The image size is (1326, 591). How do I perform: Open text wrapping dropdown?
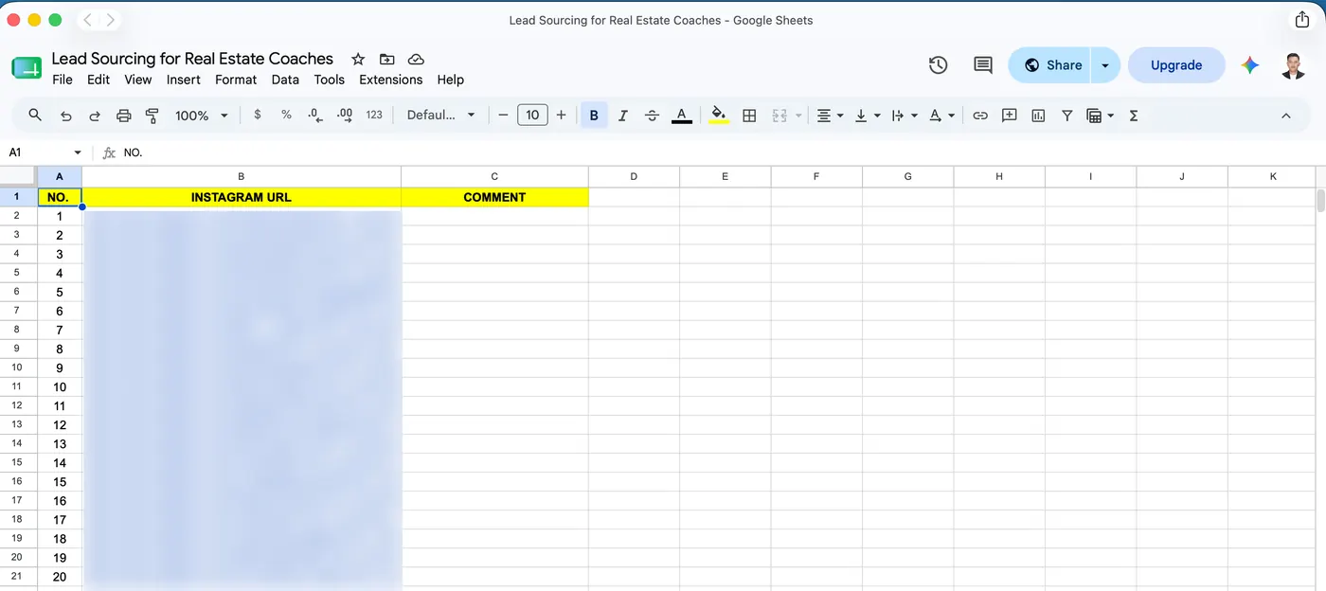[x=905, y=116]
